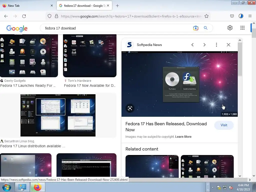Search by image with camera icon

[195, 28]
